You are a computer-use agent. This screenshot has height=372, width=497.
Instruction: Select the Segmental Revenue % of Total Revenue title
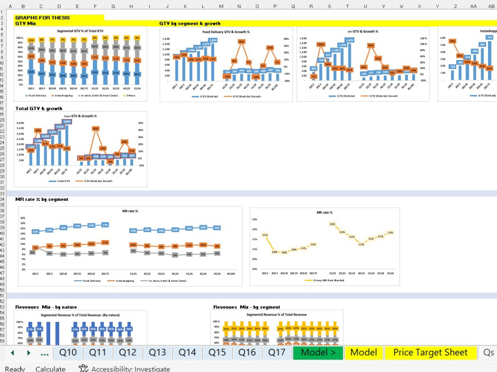[276, 315]
